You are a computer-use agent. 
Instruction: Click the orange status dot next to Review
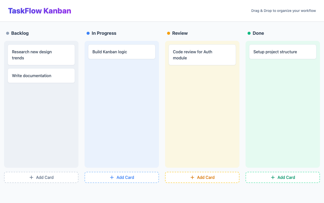click(x=169, y=33)
